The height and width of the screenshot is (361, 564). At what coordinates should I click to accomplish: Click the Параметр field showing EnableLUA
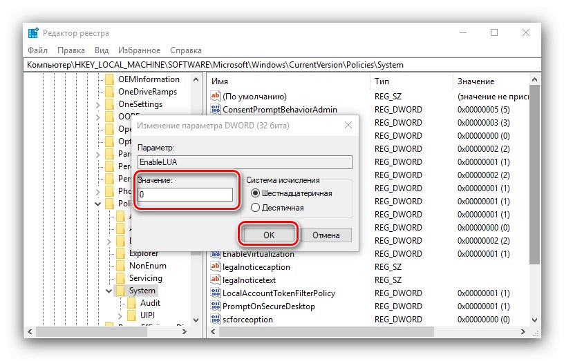(245, 162)
